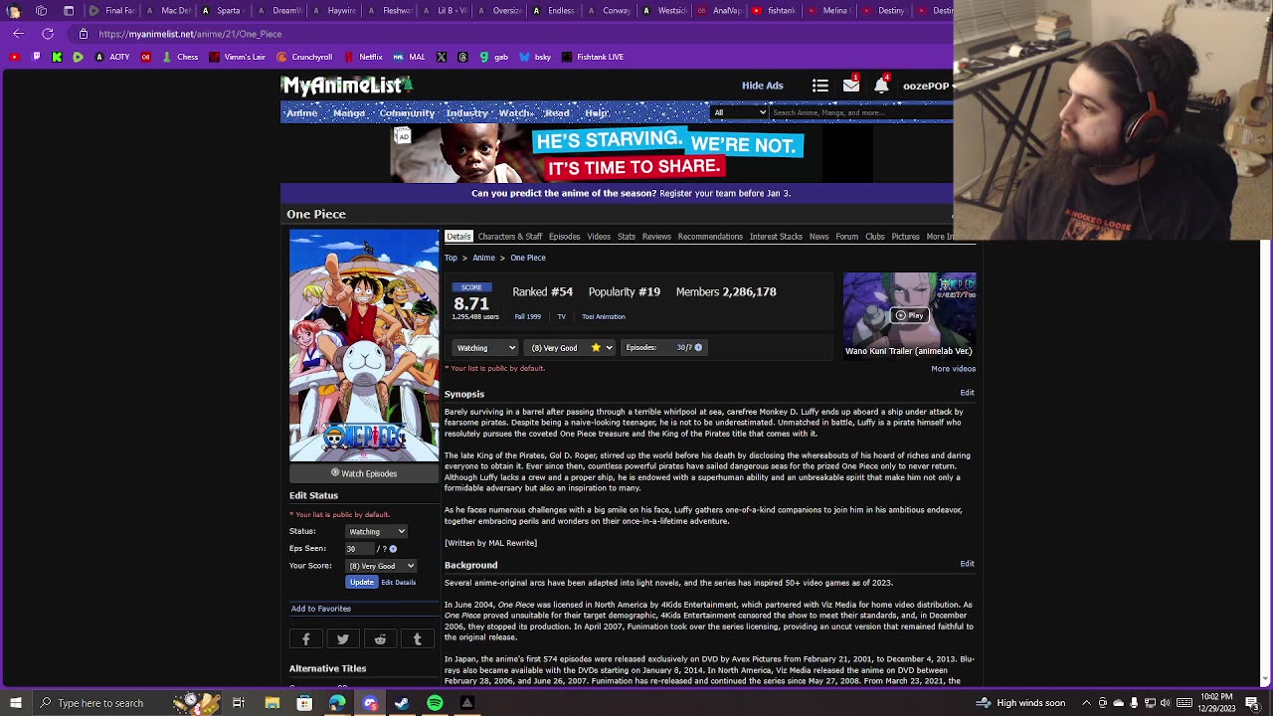The image size is (1273, 716).
Task: Open Spotify from the taskbar
Action: click(435, 703)
